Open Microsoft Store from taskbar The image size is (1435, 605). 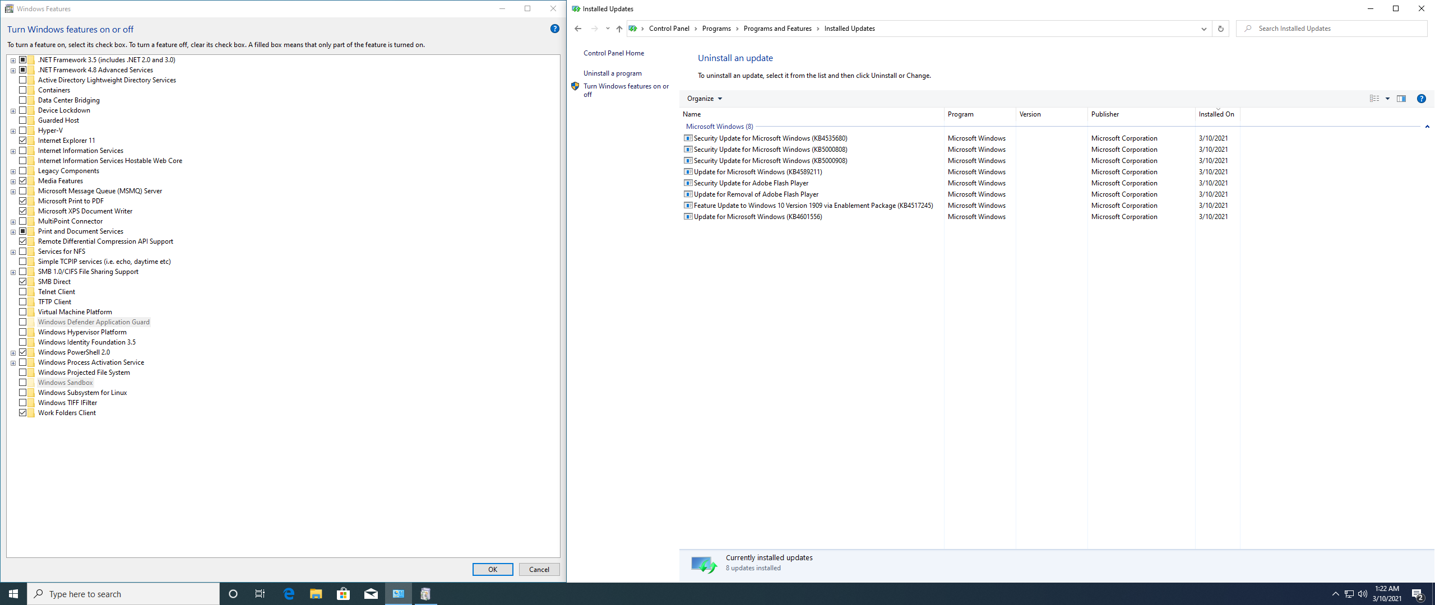pyautogui.click(x=343, y=594)
